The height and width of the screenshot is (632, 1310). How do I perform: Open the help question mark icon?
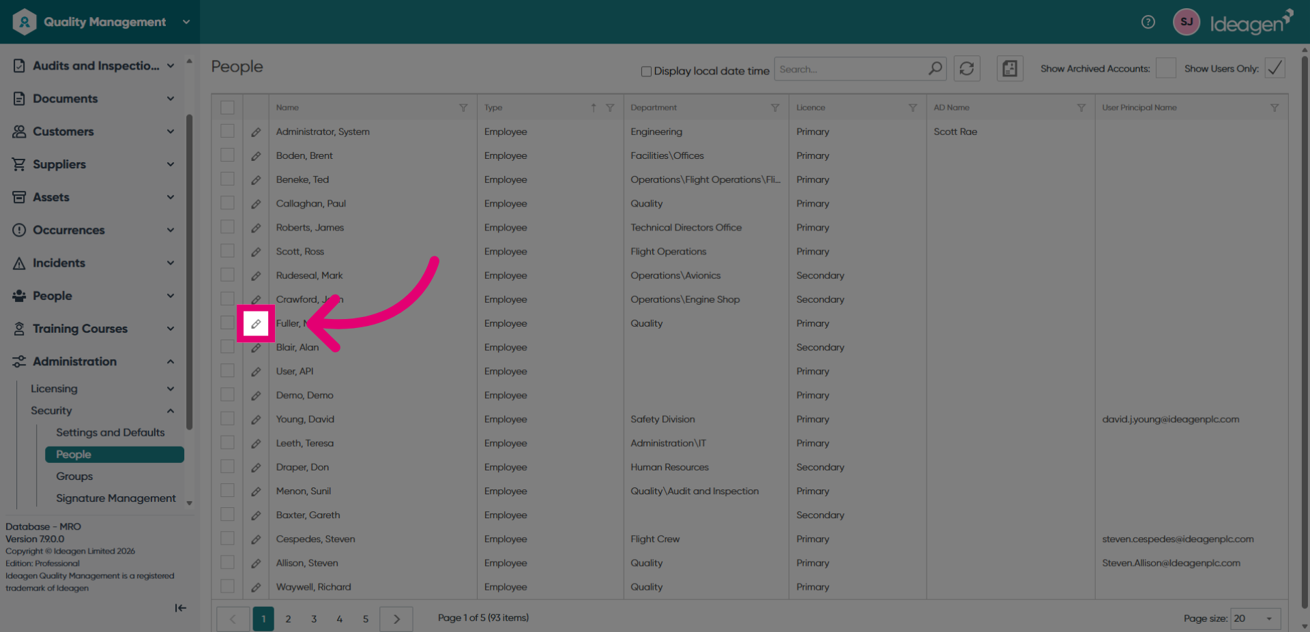pyautogui.click(x=1148, y=22)
